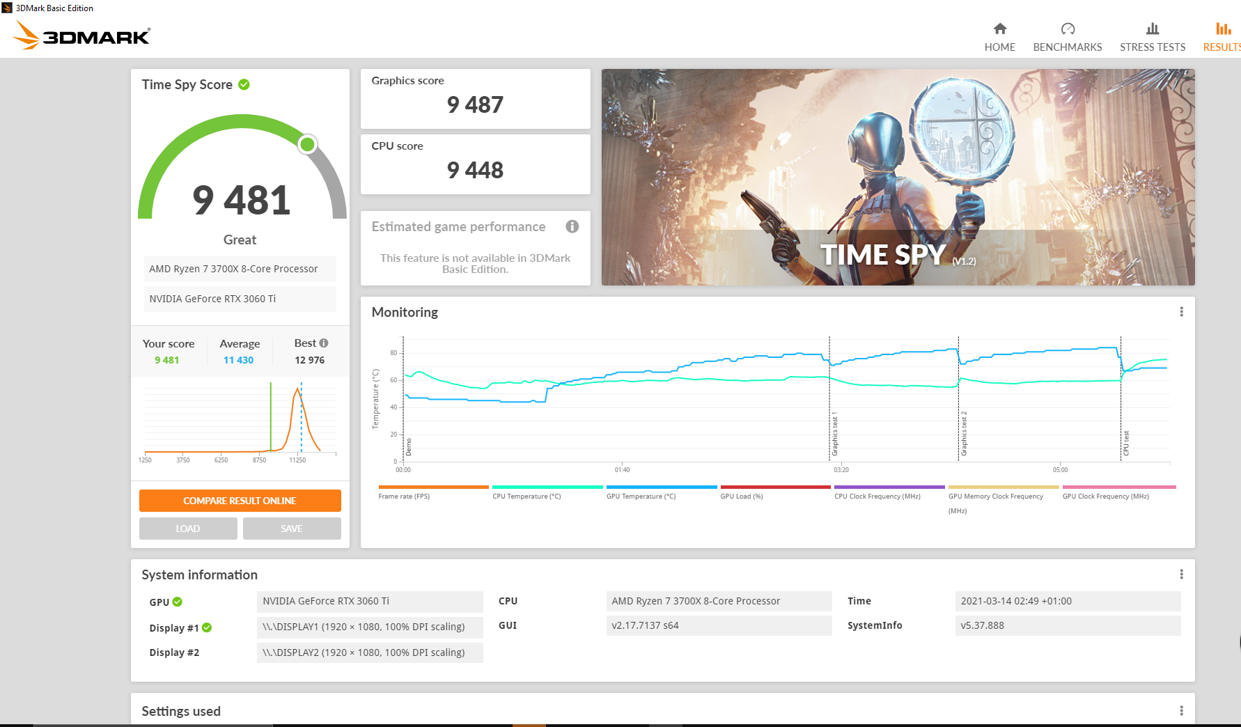Toggle the GPU Temperature legend swatch
The image size is (1241, 727).
click(x=662, y=487)
